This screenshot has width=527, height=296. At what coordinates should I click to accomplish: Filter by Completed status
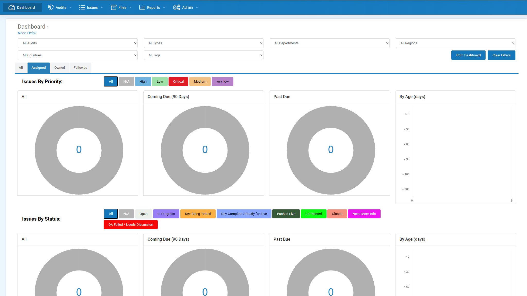tap(313, 214)
